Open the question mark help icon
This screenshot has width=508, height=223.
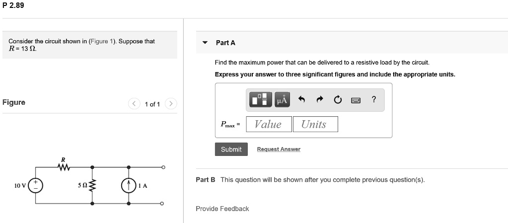(374, 99)
